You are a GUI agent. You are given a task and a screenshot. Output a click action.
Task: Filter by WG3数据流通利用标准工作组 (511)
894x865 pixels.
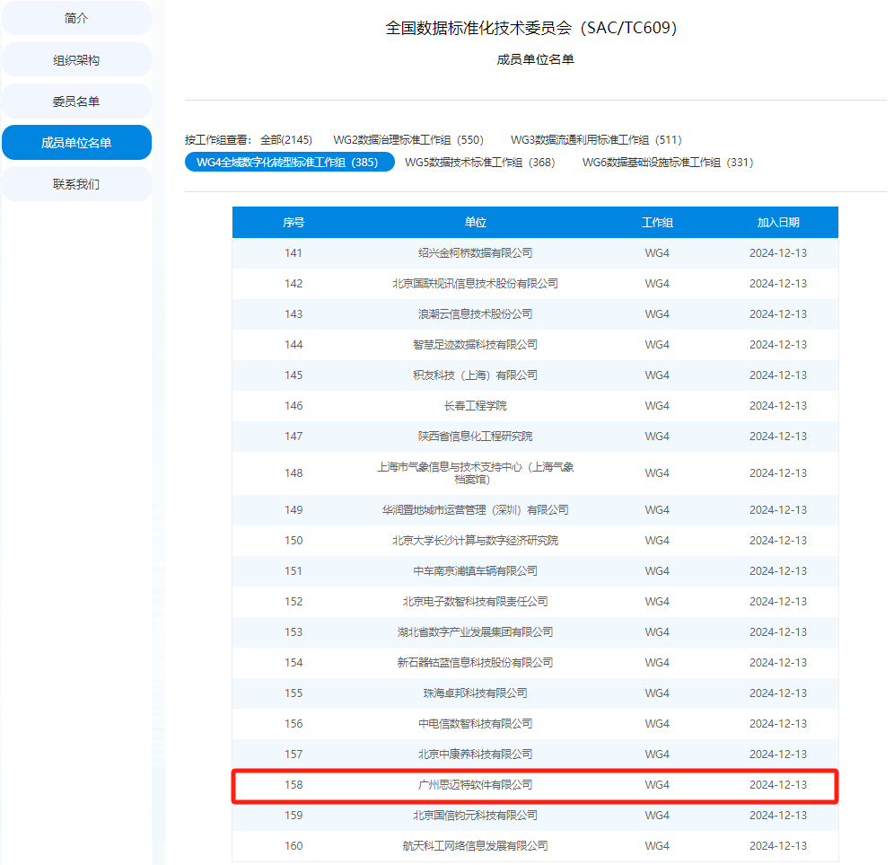(596, 140)
